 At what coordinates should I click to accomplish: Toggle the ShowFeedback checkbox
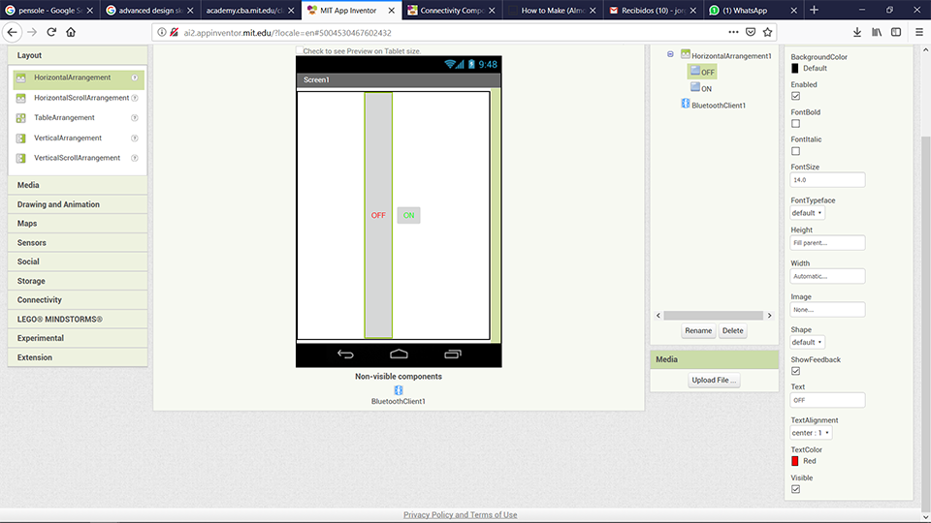click(x=795, y=371)
